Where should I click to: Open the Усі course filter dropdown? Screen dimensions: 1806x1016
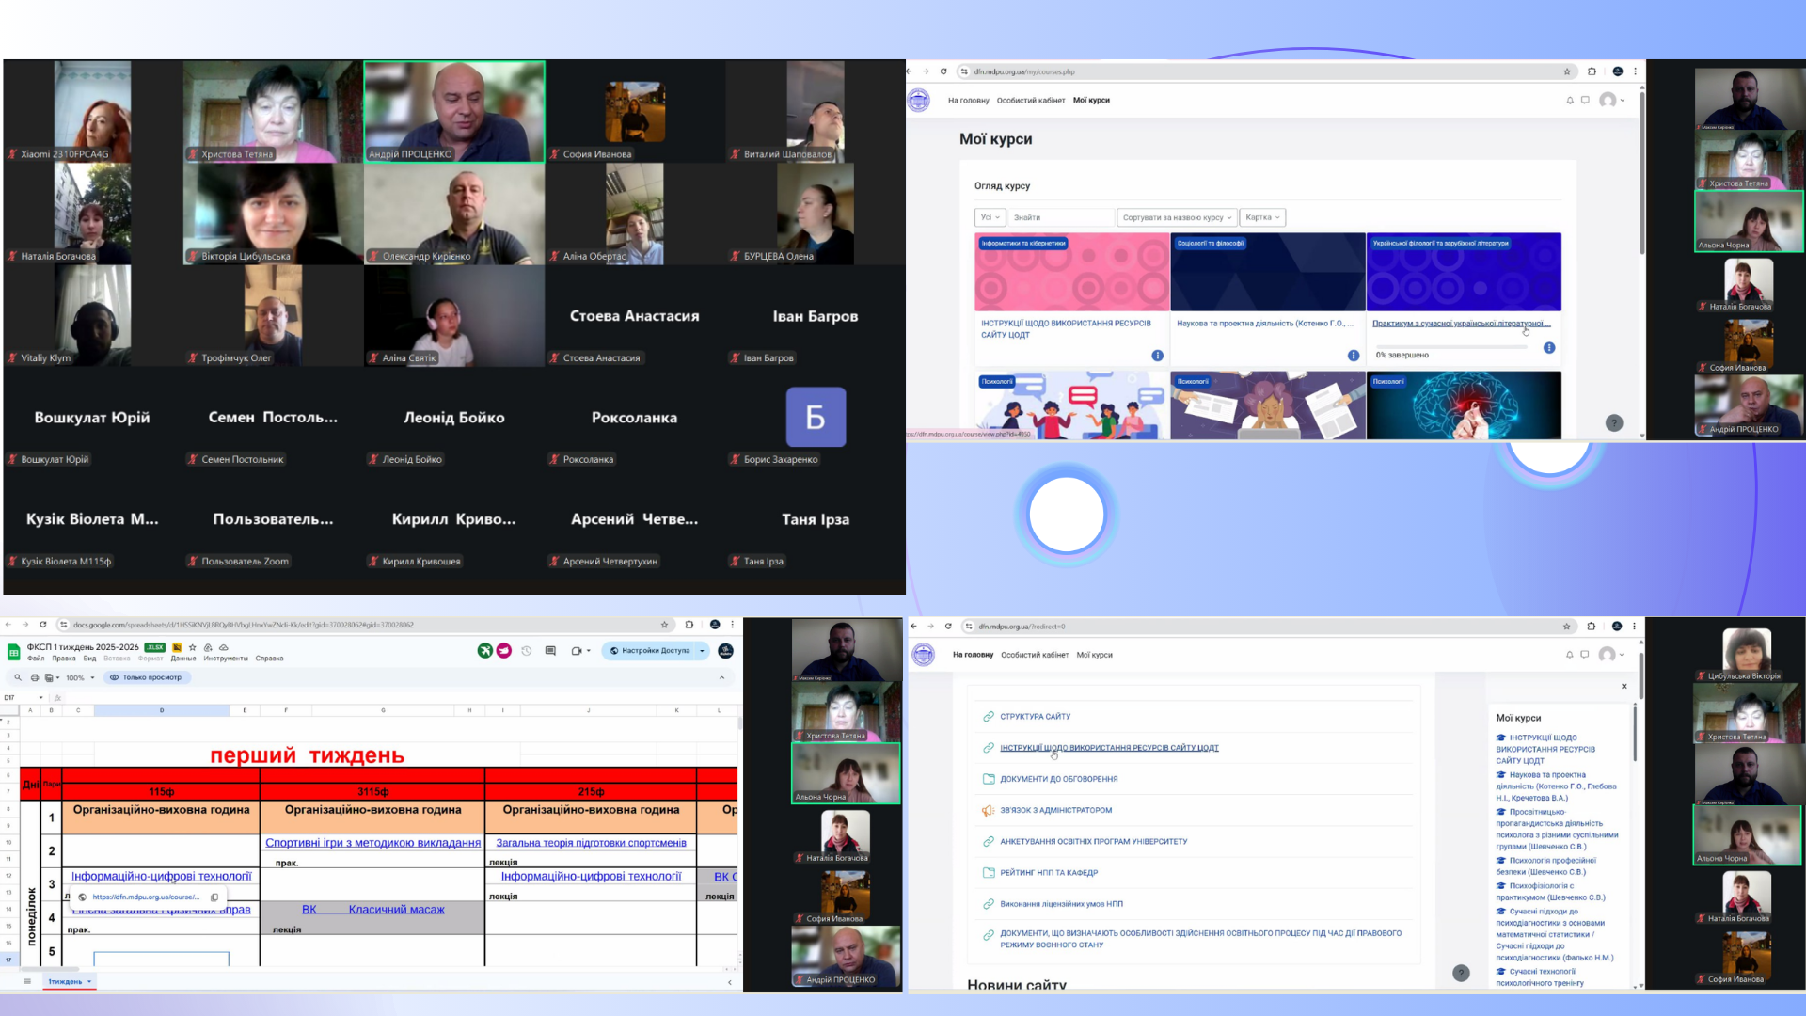point(990,217)
